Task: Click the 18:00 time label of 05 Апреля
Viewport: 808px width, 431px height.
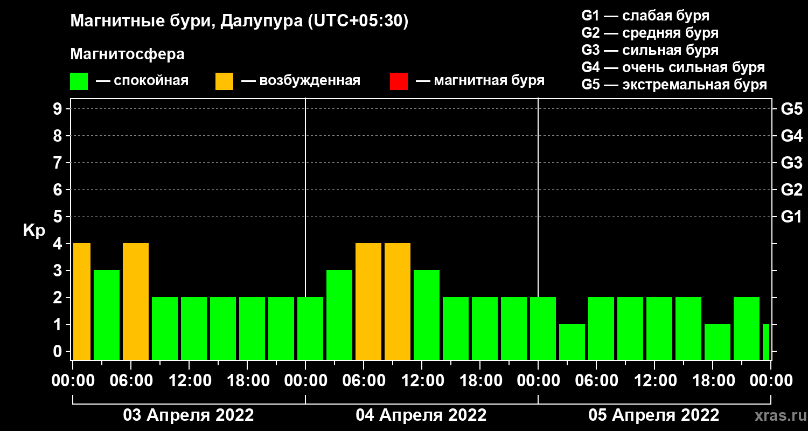Action: tap(713, 381)
